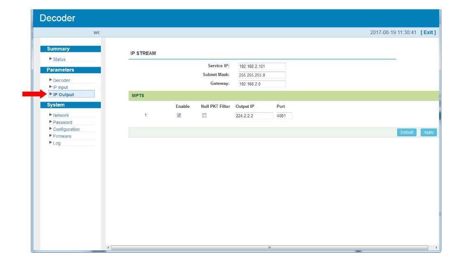This screenshot has height=263, width=459.
Task: Click the Subnet Mask input field
Action: click(x=261, y=75)
